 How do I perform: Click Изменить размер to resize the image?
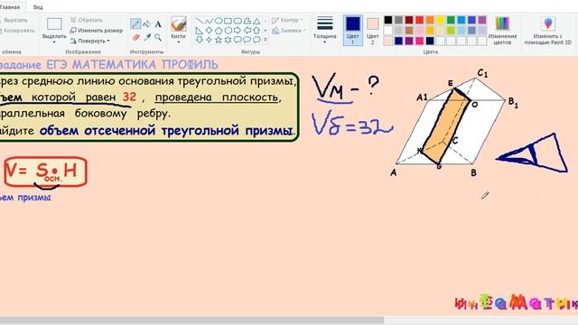tap(97, 30)
